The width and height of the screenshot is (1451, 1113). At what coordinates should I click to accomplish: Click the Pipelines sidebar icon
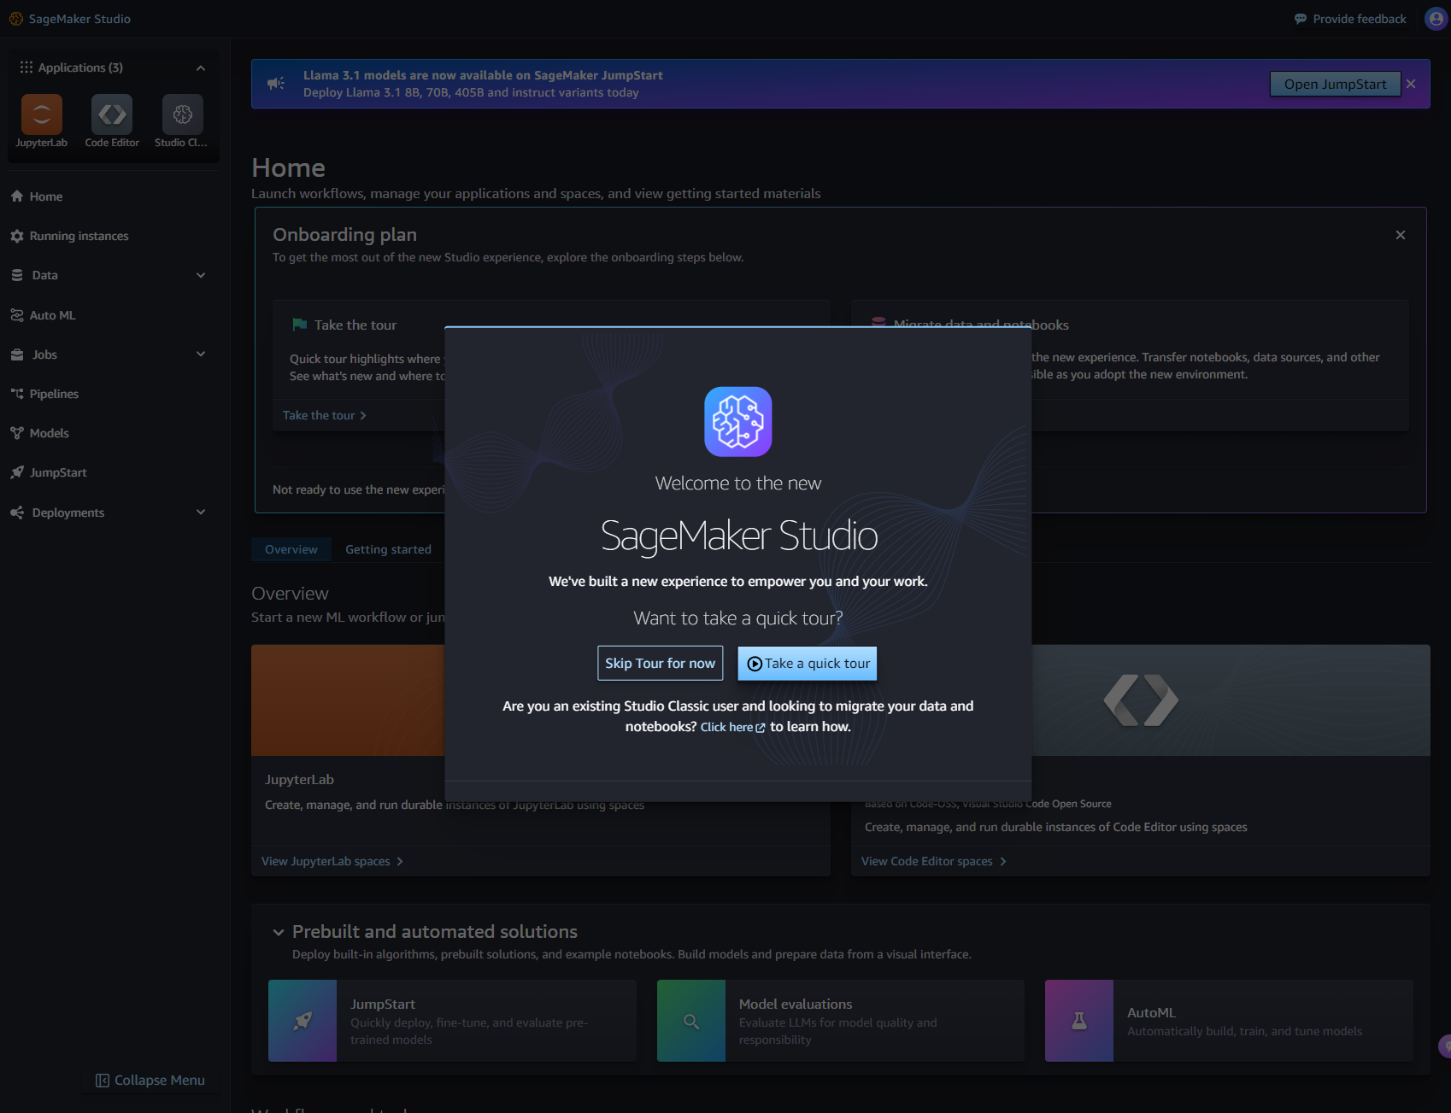click(17, 394)
